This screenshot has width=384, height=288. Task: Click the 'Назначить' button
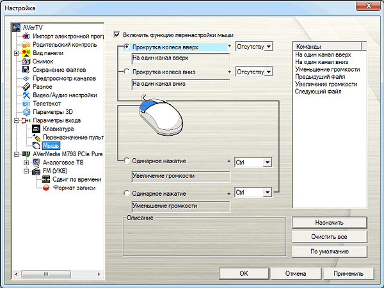(x=330, y=223)
